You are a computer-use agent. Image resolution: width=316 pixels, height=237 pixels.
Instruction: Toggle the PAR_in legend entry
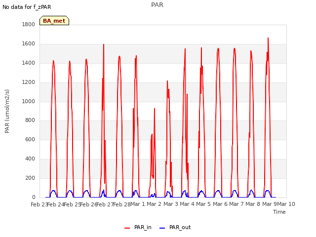click(138, 227)
